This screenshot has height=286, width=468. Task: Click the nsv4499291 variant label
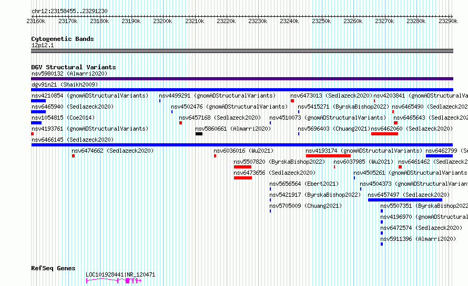(x=217, y=96)
